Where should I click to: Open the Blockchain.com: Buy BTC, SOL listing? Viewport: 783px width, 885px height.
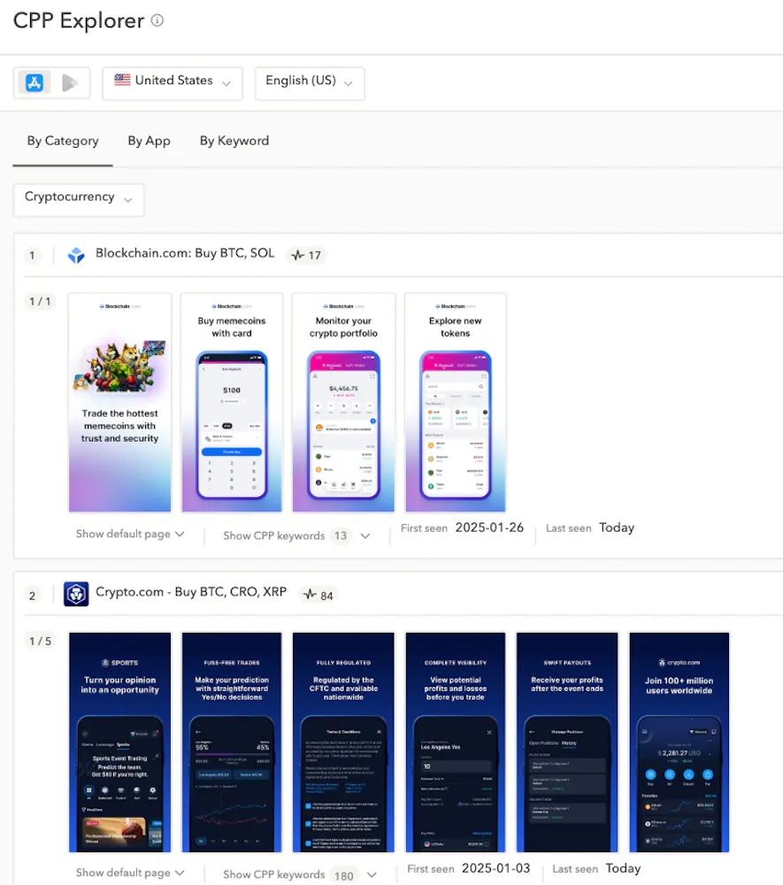pyautogui.click(x=185, y=252)
